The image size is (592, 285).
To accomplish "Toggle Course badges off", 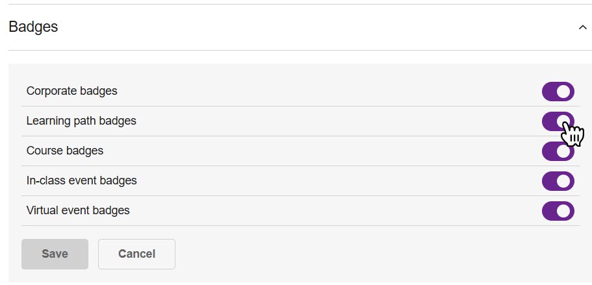I will pos(558,151).
